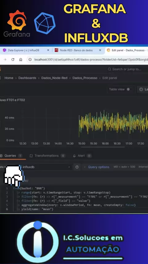Viewport: 148px width, 264px height.
Task: Click the 15:00 time axis label
Action: 82,144
